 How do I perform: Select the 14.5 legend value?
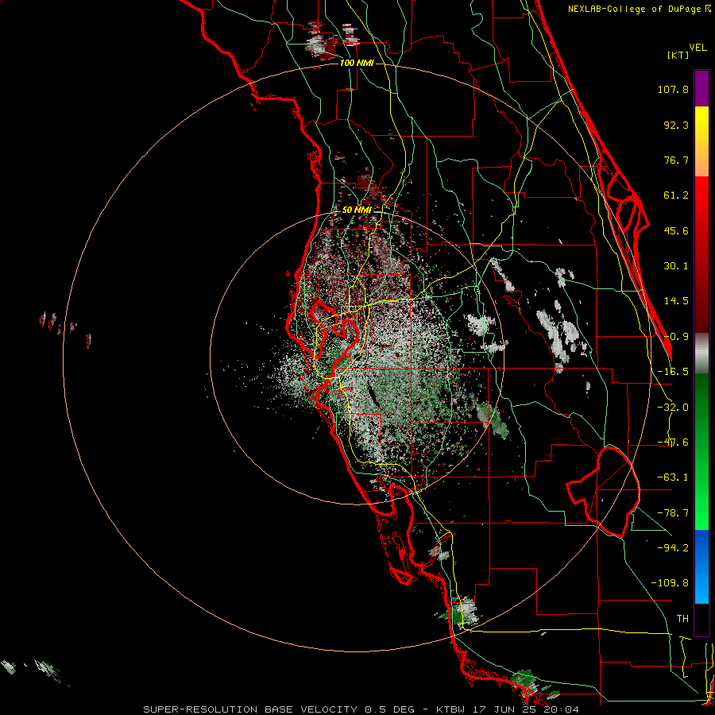click(676, 301)
